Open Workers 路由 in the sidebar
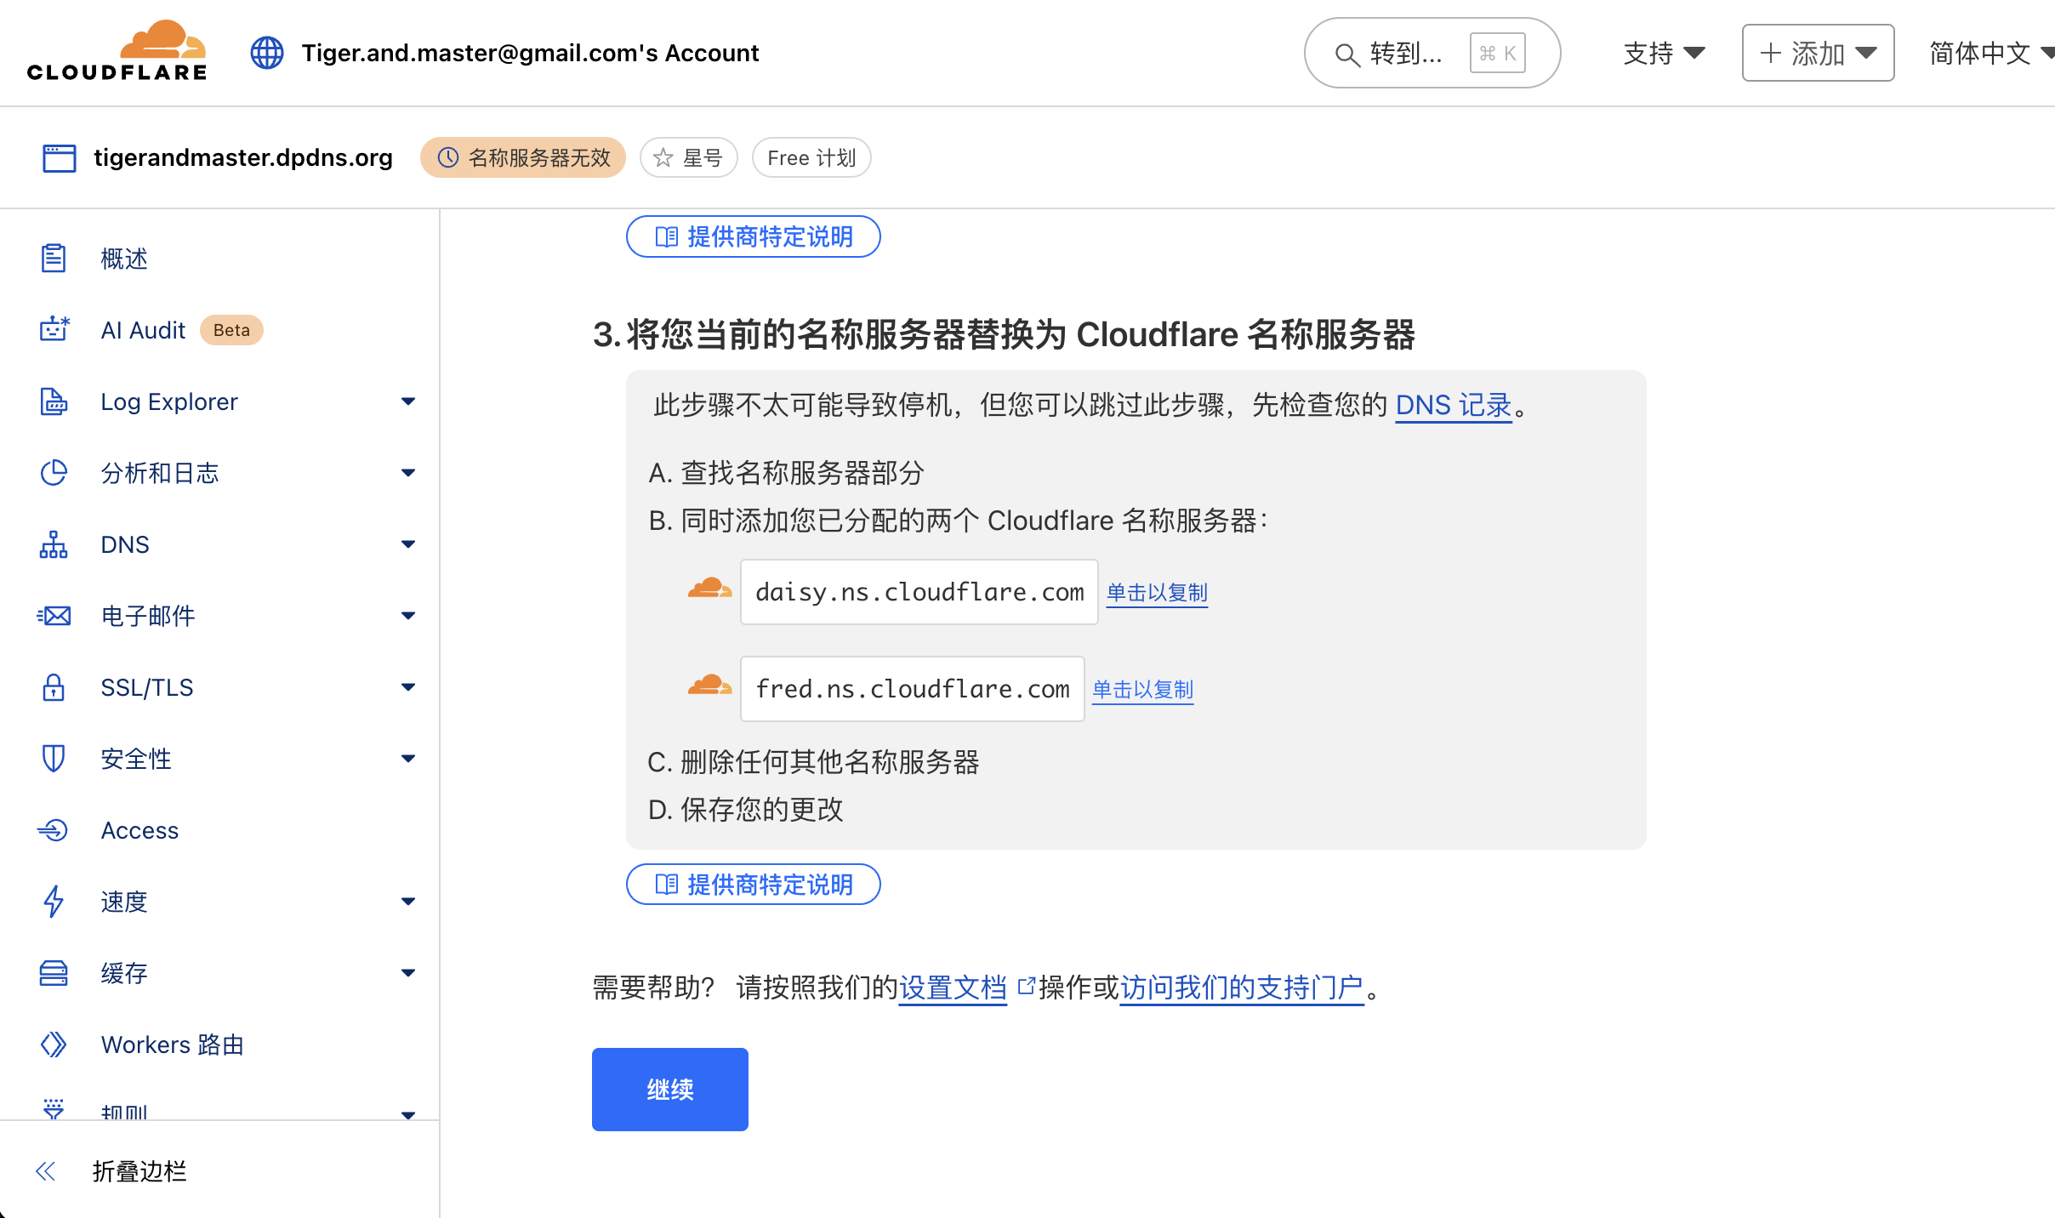The image size is (2055, 1218). [x=172, y=1044]
